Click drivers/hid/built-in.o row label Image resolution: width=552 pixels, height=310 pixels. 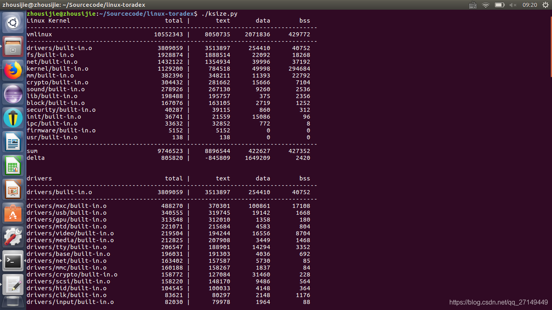[67, 288]
